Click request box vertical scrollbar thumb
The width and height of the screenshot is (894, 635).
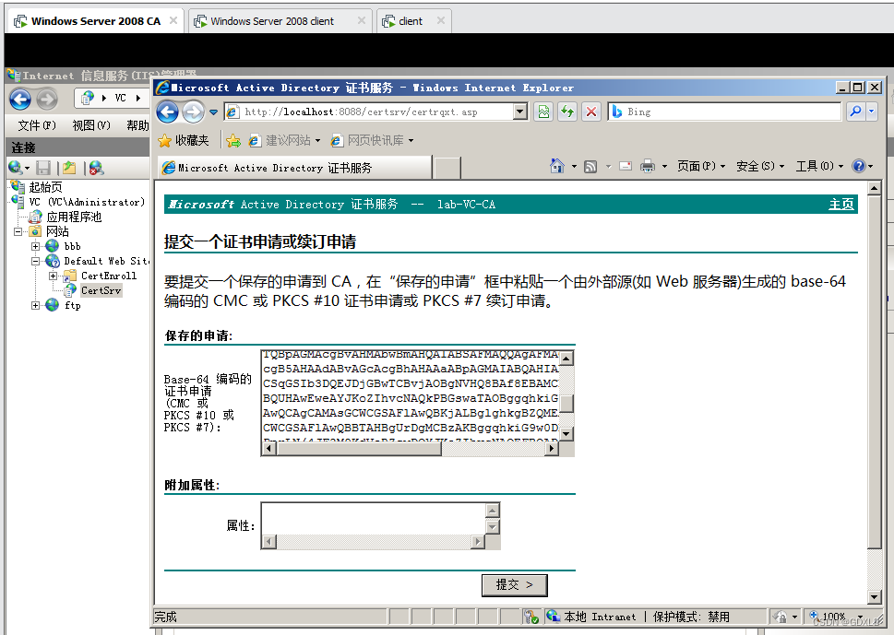coord(566,403)
